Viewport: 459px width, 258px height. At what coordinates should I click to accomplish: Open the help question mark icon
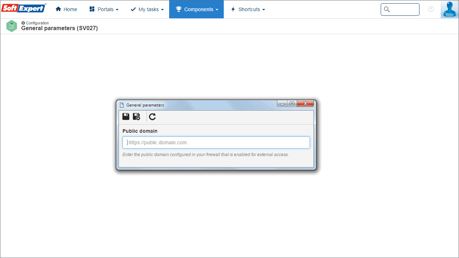431,9
